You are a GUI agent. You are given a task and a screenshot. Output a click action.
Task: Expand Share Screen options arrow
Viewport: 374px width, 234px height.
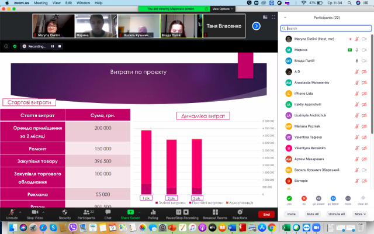pos(139,212)
